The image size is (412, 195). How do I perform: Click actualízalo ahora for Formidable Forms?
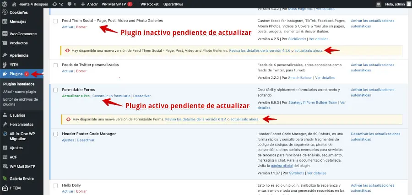(244, 119)
